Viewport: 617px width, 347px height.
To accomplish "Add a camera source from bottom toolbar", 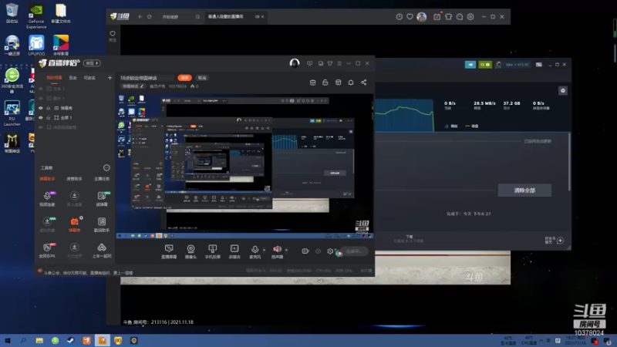I will pyautogui.click(x=190, y=251).
